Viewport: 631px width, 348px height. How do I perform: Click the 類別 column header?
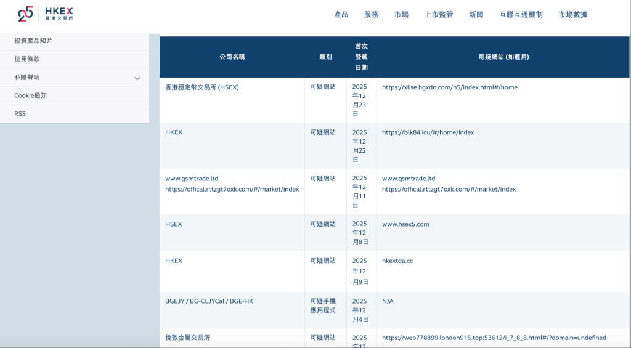point(325,57)
